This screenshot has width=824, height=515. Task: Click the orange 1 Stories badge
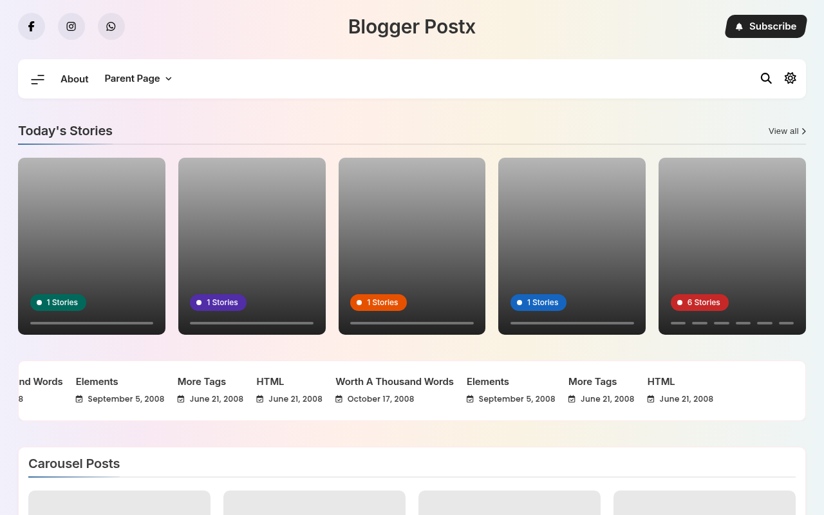coord(379,303)
